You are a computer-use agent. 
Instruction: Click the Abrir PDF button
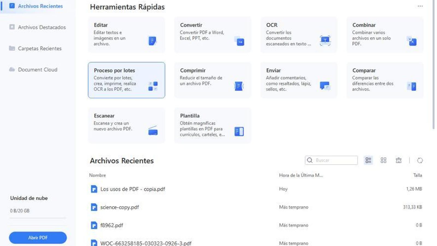(x=38, y=238)
